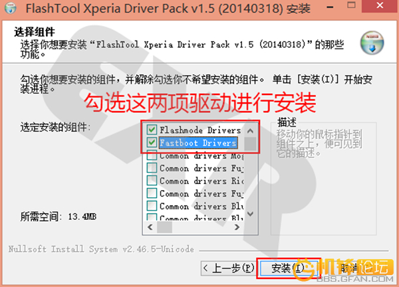Check first Common drivers Fuj checkbox below Mog
Viewport: 399px width, 287px height.
click(152, 168)
